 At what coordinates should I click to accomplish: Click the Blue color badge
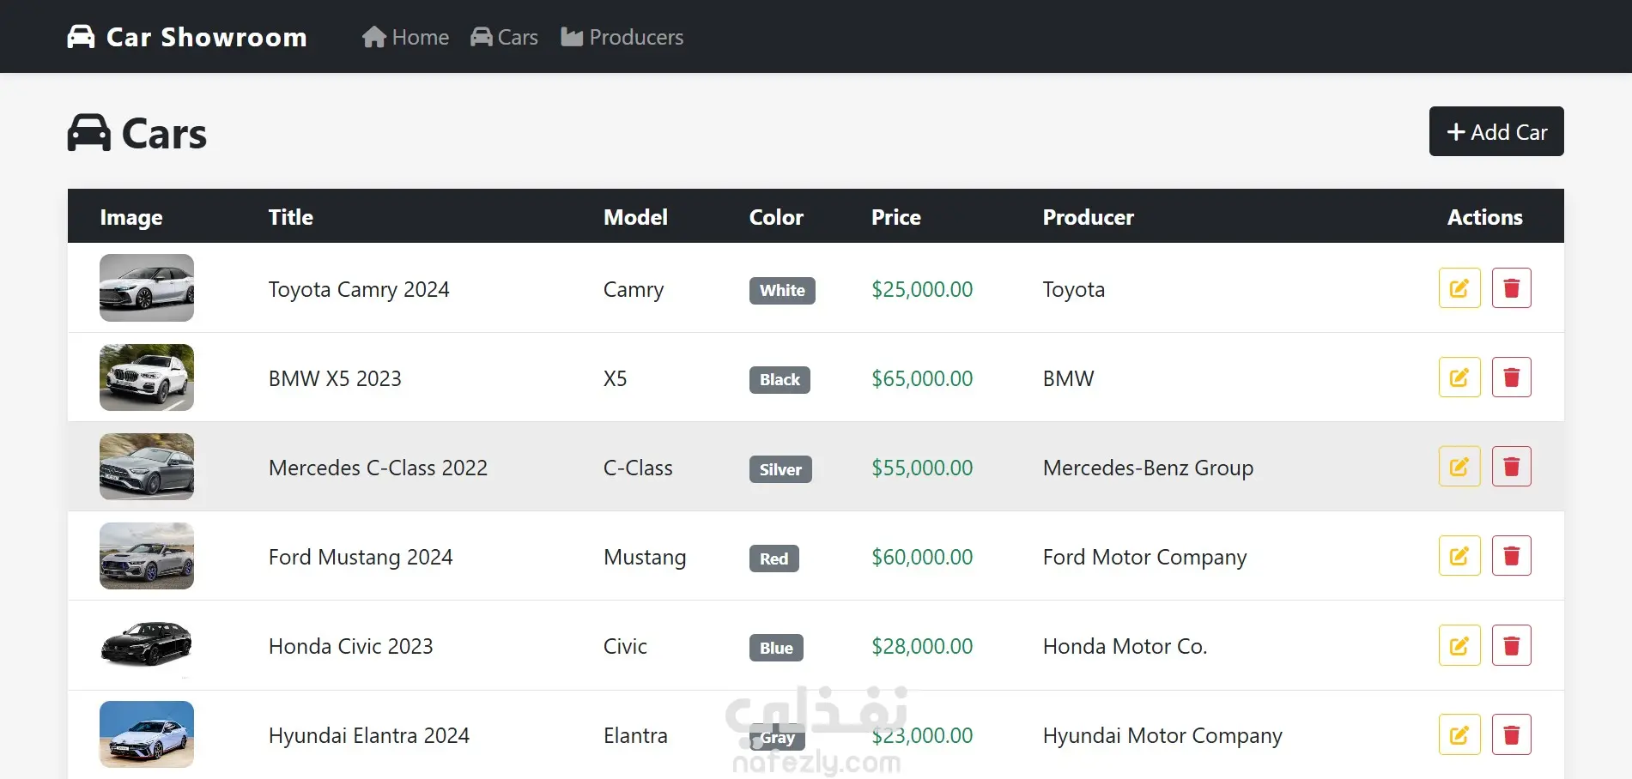776,648
